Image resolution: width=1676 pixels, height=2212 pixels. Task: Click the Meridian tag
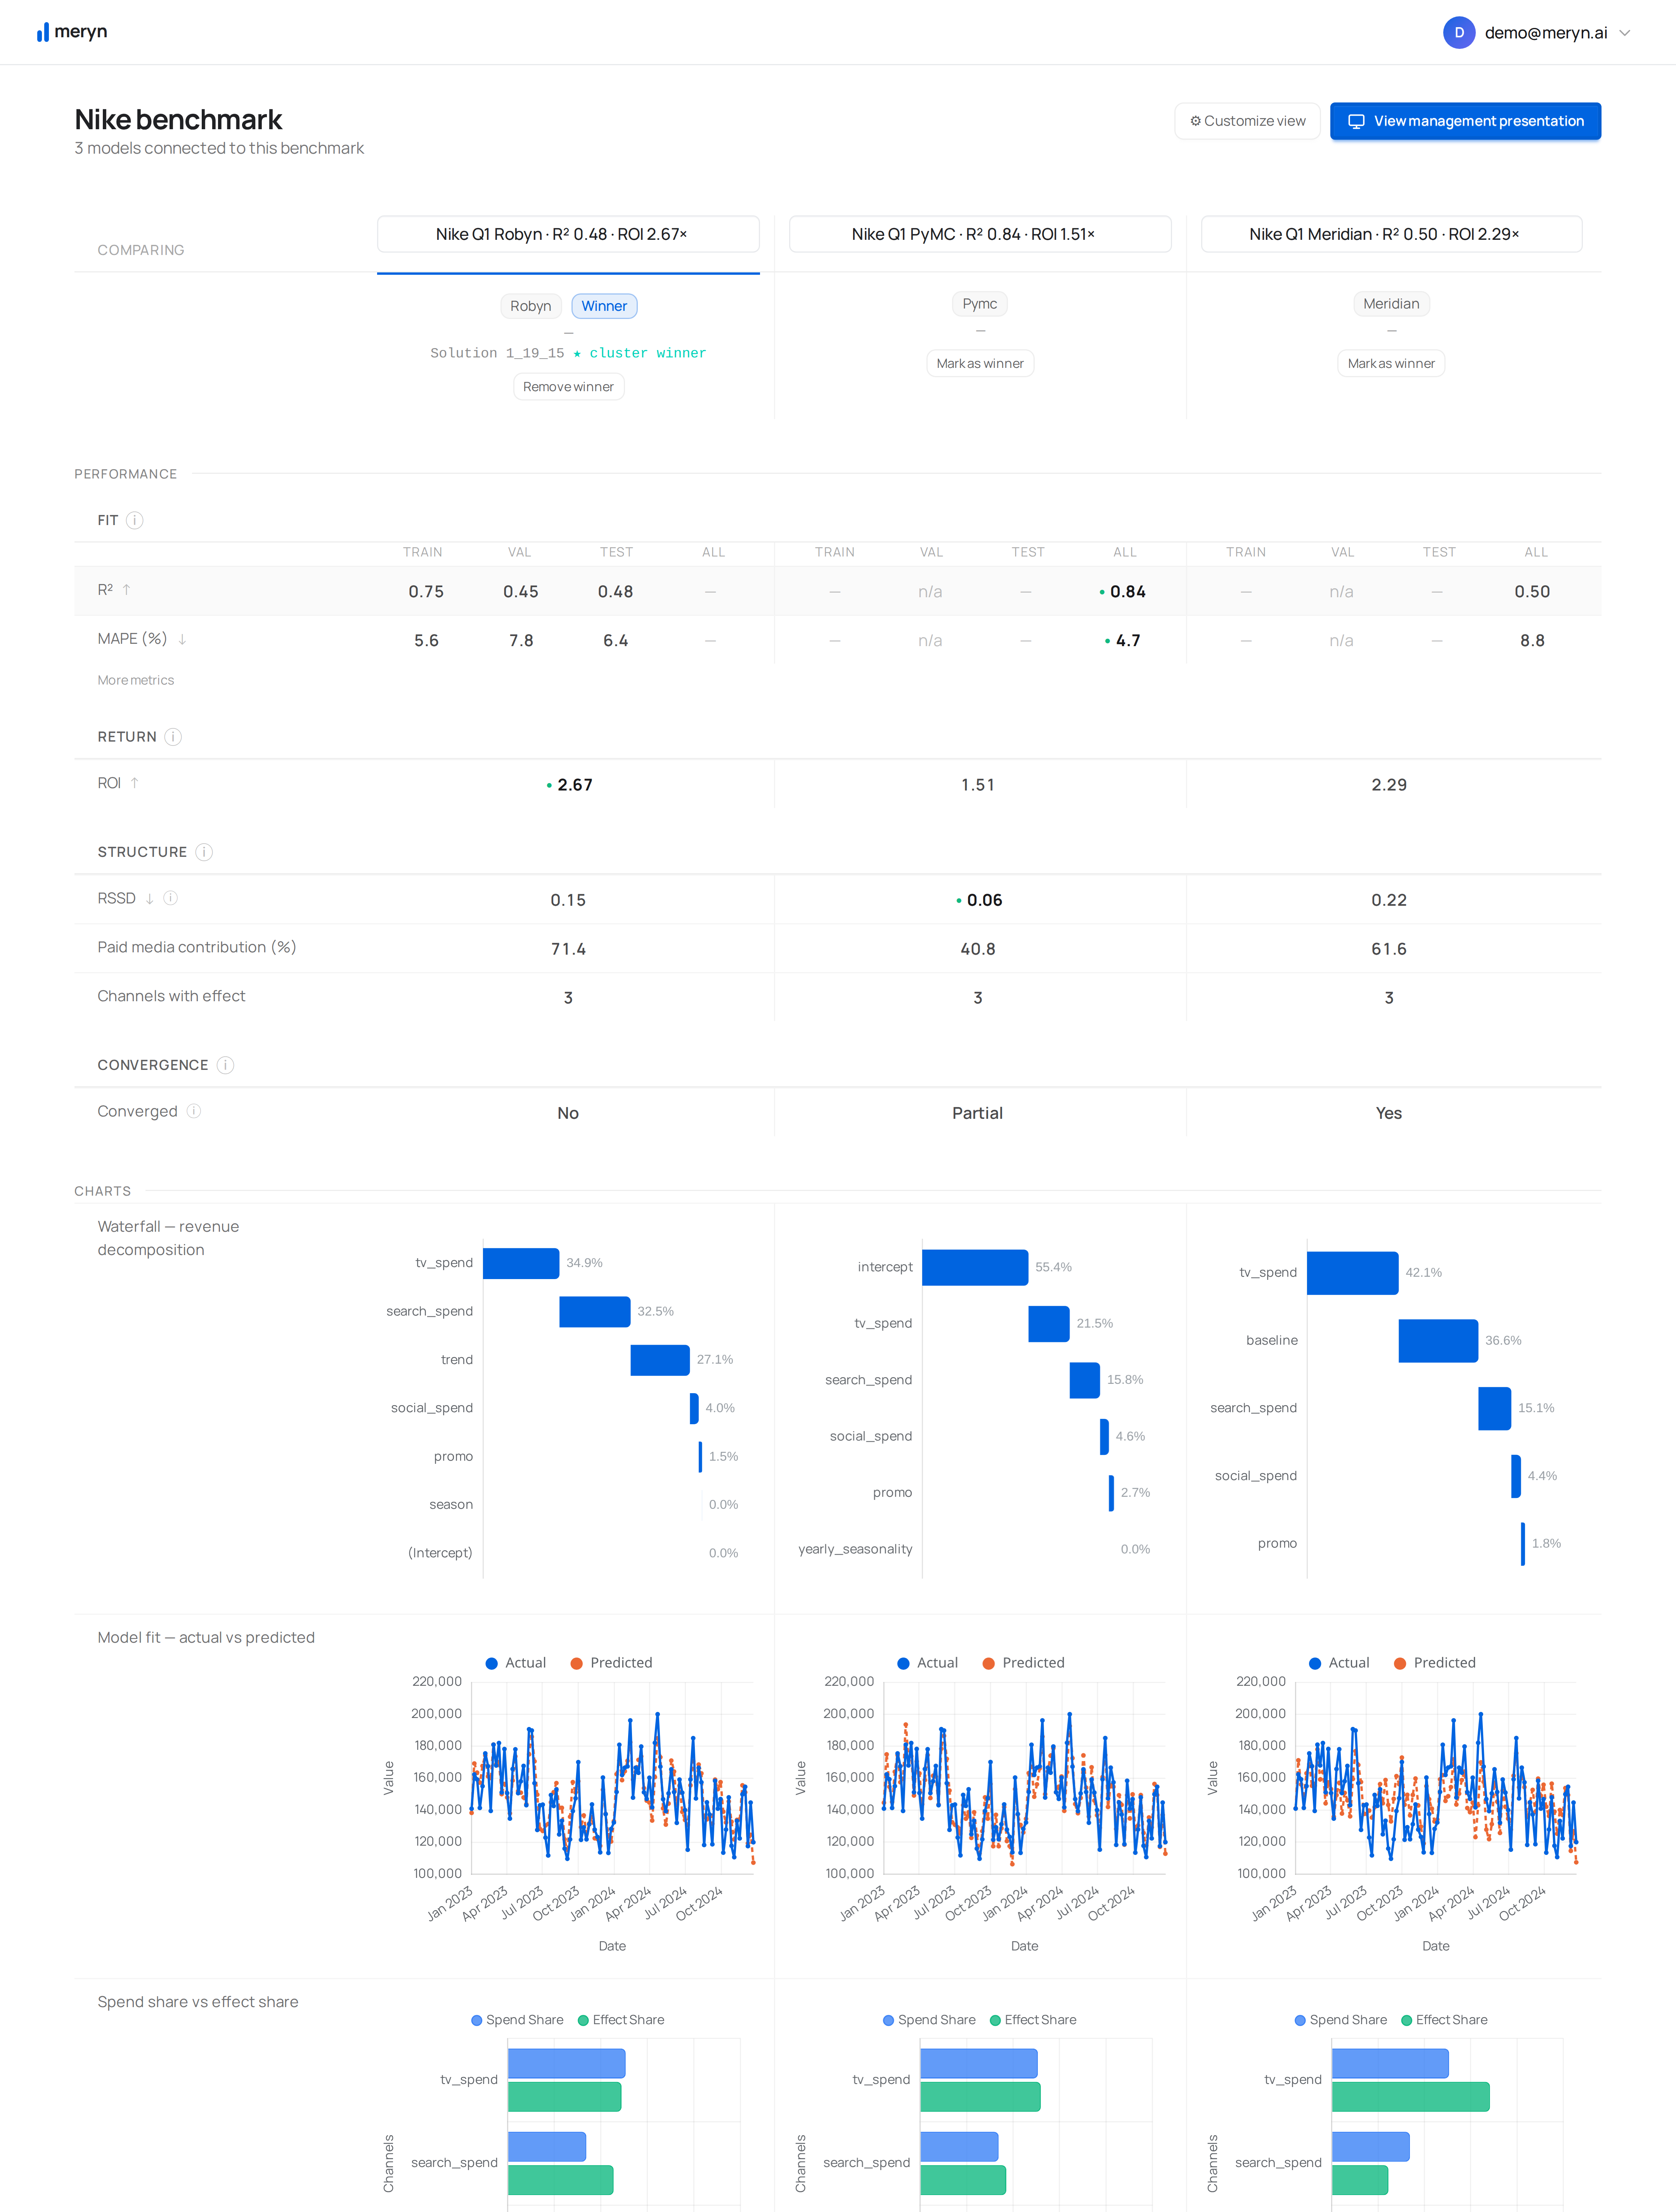tap(1391, 304)
